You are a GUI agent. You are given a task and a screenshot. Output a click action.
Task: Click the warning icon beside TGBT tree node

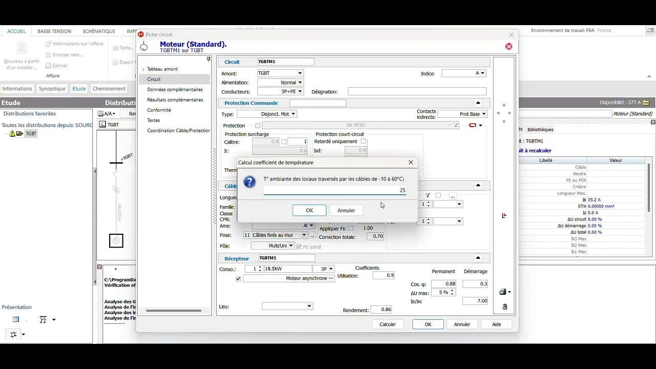12,134
